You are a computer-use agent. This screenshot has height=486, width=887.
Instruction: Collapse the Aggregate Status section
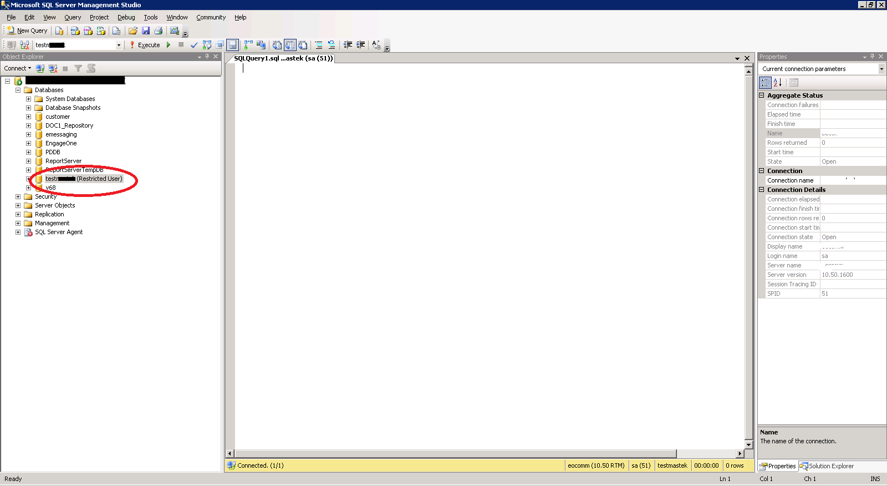[x=762, y=95]
